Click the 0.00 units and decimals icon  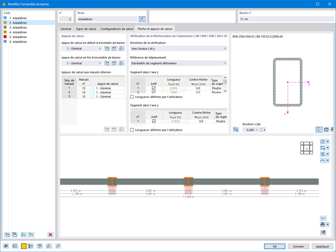[x=15, y=246]
